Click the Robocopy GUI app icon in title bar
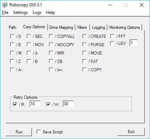This screenshot has height=139, width=150. click(5, 5)
